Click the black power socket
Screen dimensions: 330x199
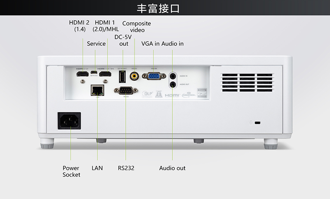pos(69,121)
